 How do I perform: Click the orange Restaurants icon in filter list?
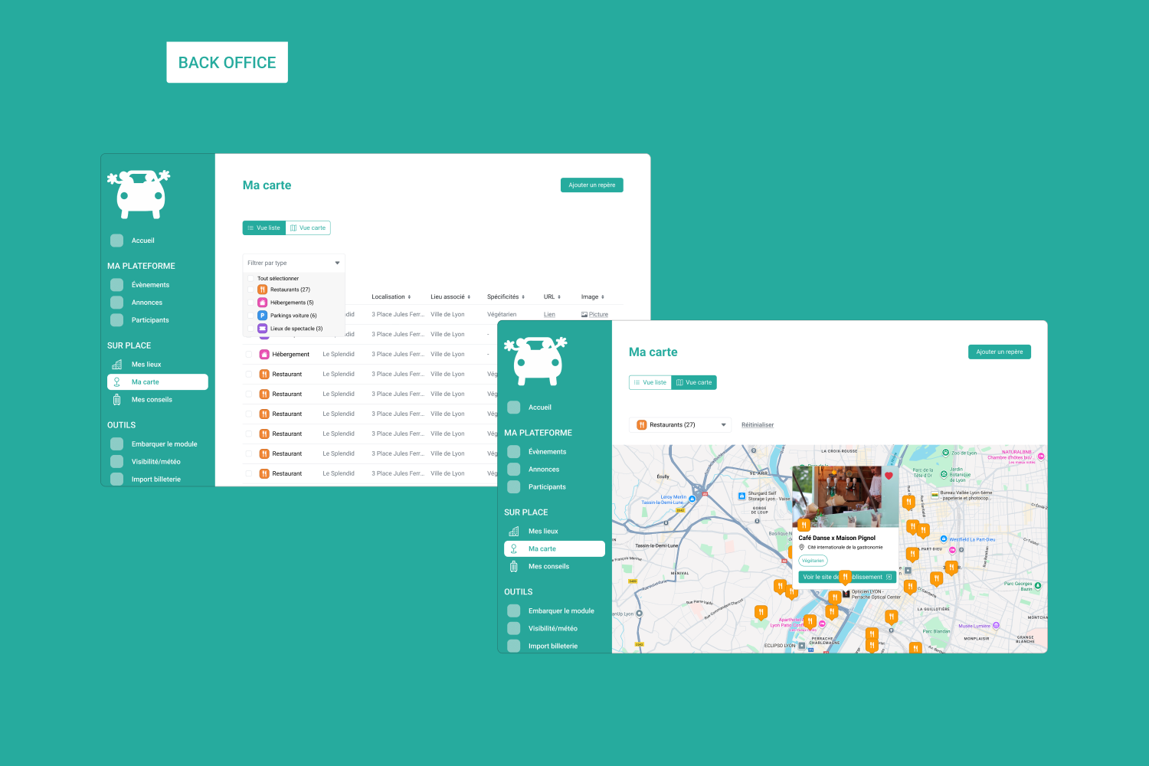(x=262, y=290)
